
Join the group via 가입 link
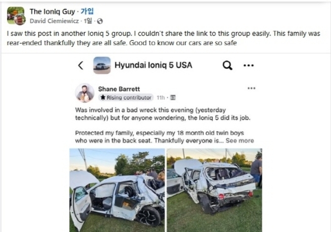pos(87,11)
